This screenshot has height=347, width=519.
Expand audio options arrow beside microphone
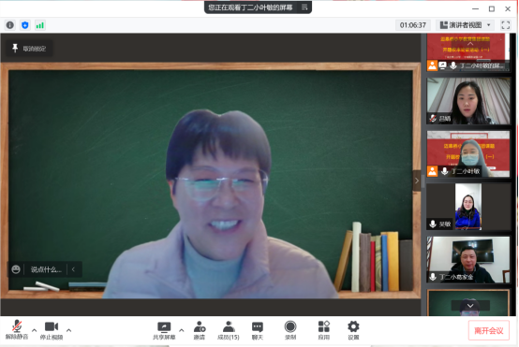[x=34, y=330]
